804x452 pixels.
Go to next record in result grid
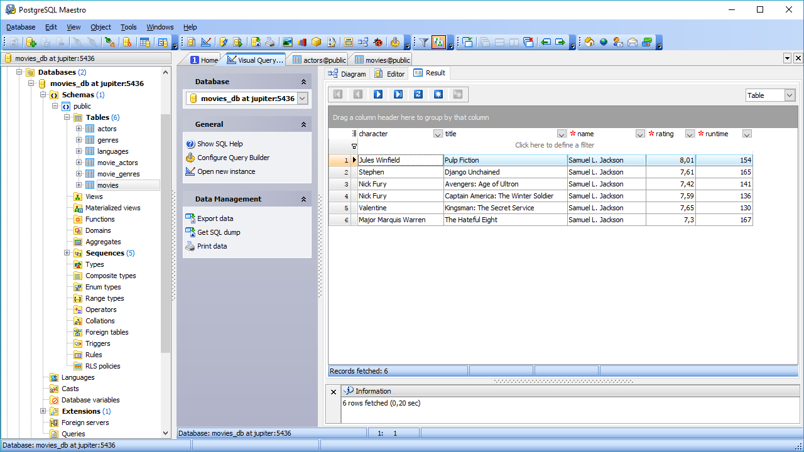pyautogui.click(x=378, y=94)
